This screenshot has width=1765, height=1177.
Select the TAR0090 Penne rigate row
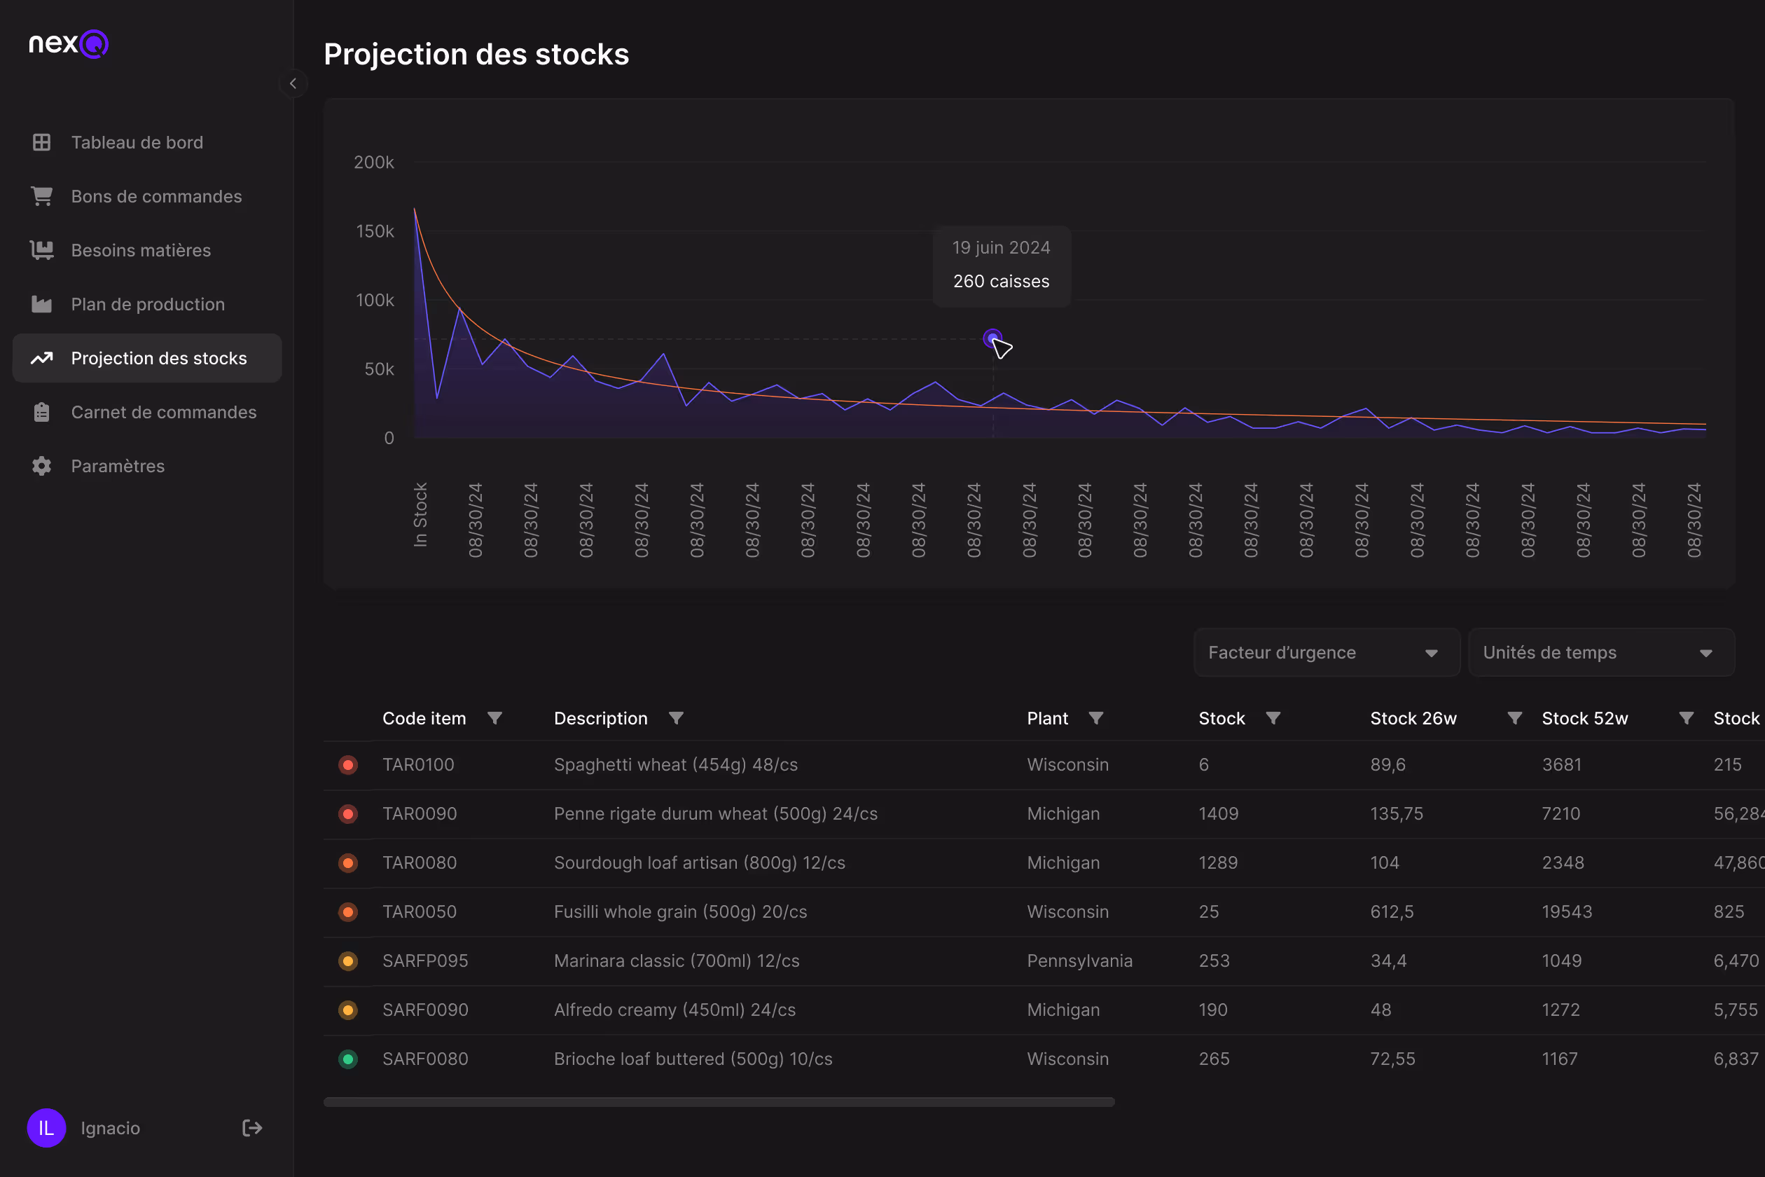1044,813
